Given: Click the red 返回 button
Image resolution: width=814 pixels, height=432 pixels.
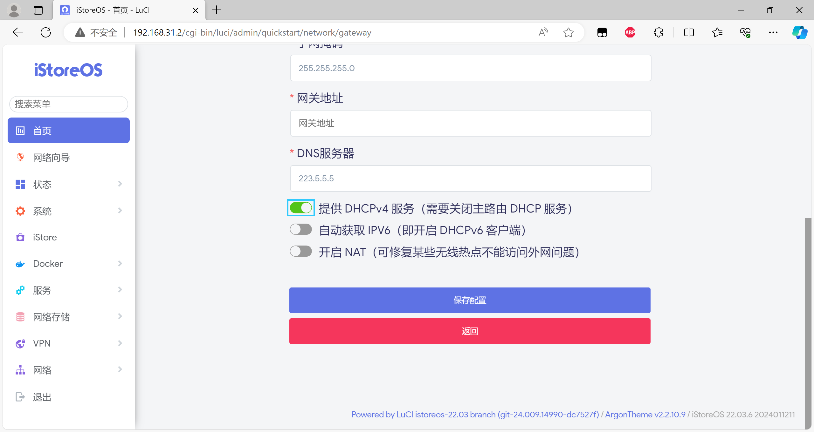Looking at the screenshot, I should click(x=470, y=331).
